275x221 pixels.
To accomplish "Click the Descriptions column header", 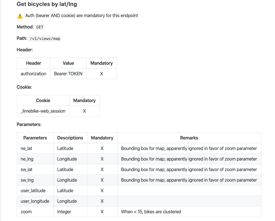I will tap(70, 138).
